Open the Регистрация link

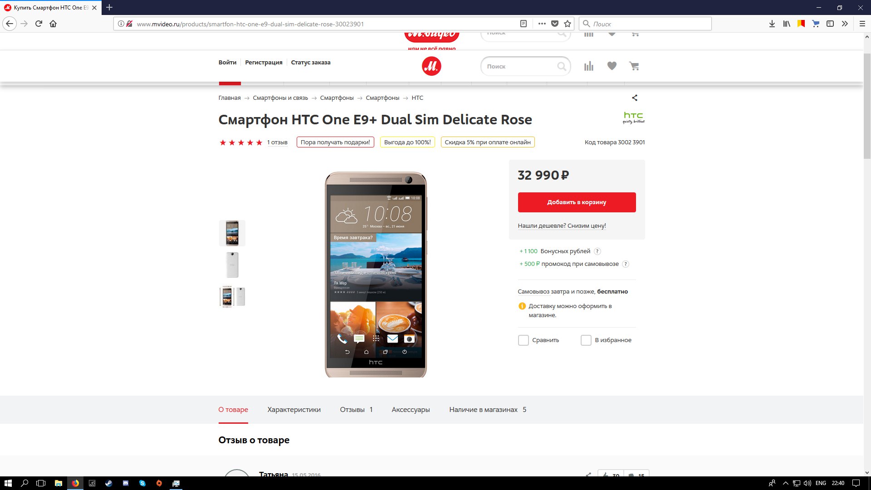pyautogui.click(x=264, y=63)
